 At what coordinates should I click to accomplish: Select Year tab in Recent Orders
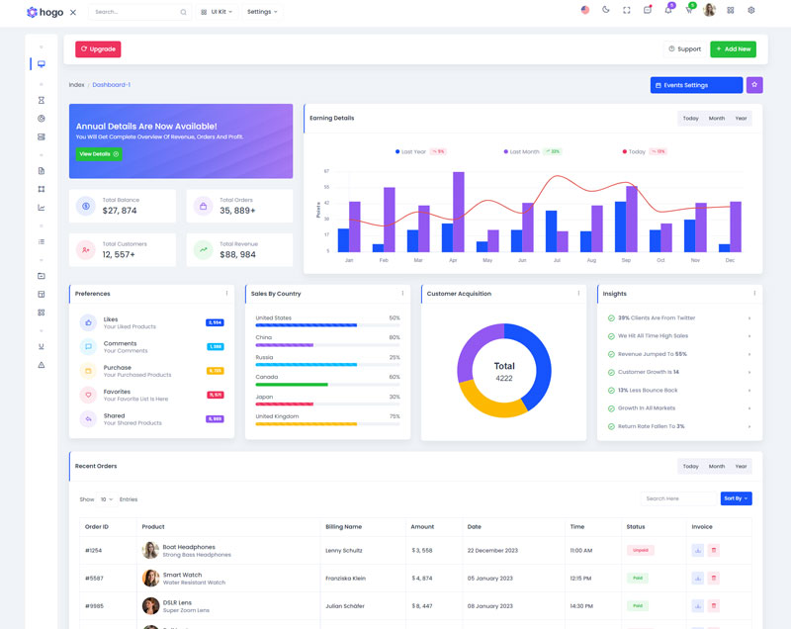tap(741, 466)
